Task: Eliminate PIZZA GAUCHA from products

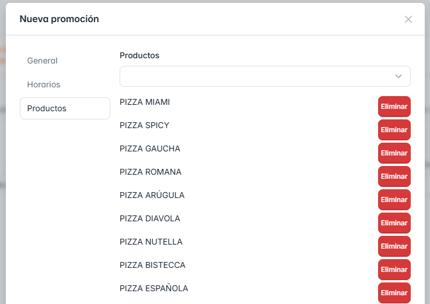Action: (394, 153)
